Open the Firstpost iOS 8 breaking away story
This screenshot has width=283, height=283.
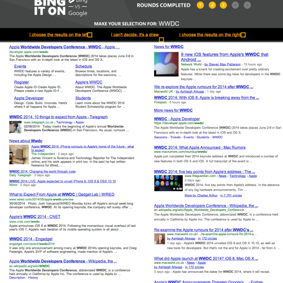206,97
